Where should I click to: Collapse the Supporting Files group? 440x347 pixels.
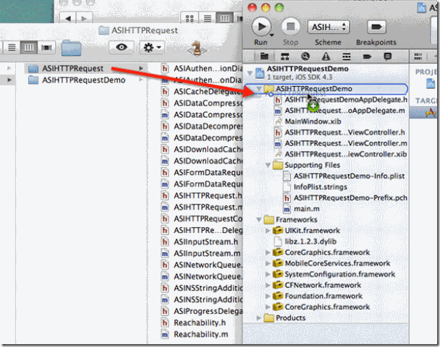[268, 165]
